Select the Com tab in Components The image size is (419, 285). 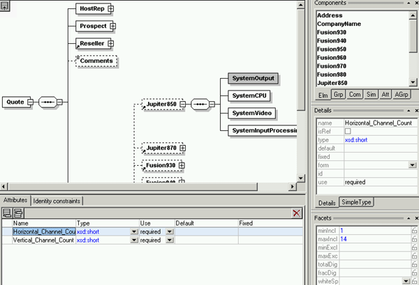tap(355, 94)
